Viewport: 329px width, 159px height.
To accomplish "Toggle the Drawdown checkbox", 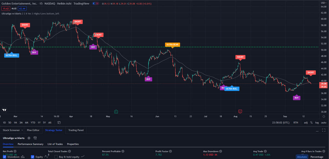I will tap(4, 157).
